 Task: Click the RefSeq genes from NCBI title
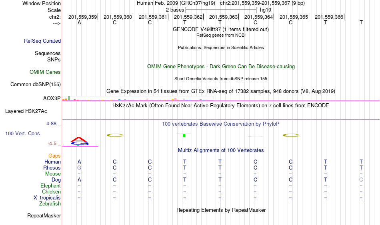(221, 35)
